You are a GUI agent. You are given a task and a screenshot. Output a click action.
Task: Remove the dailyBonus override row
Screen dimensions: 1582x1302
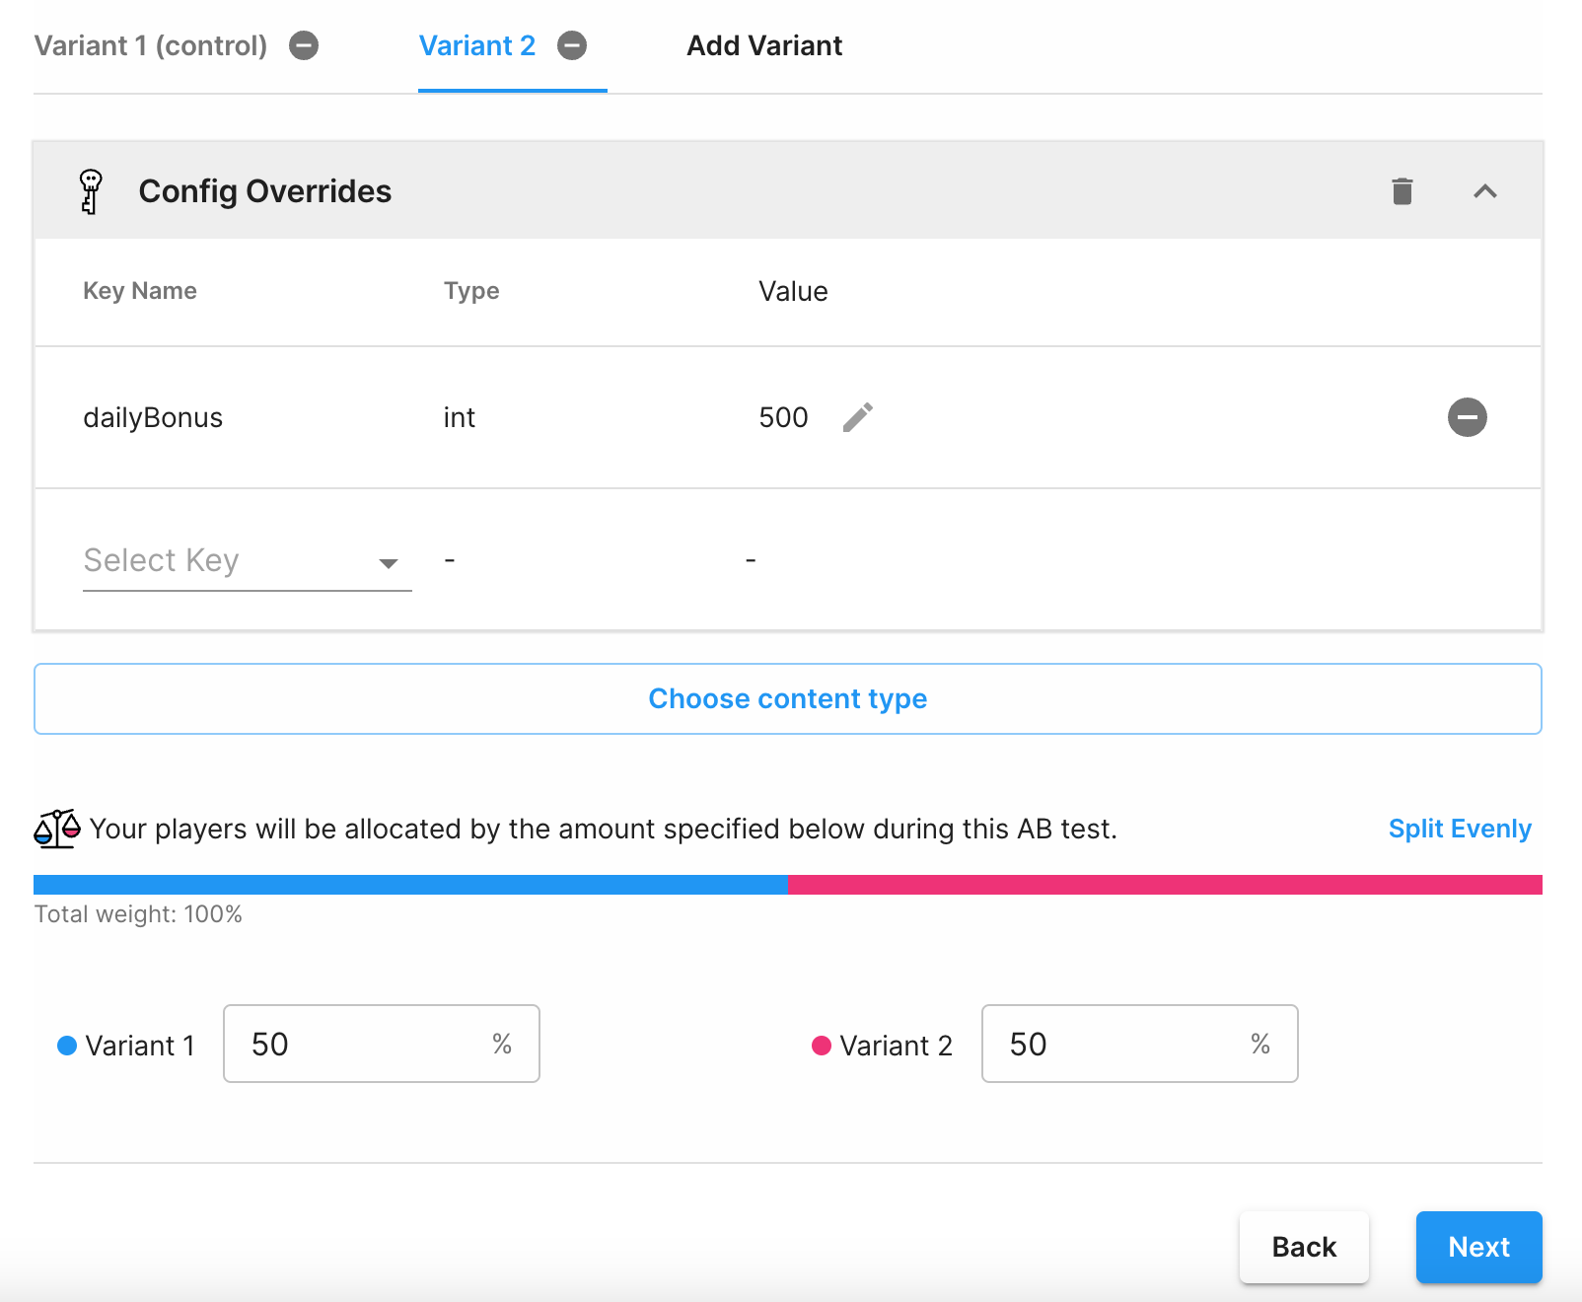pyautogui.click(x=1467, y=417)
